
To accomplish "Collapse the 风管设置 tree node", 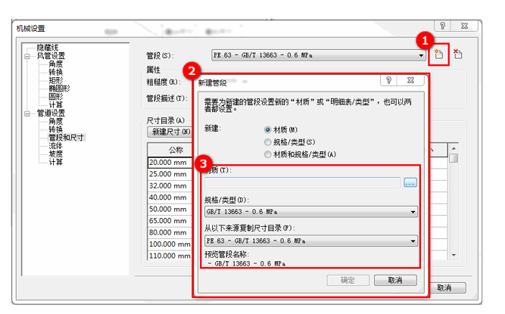I will pos(26,56).
